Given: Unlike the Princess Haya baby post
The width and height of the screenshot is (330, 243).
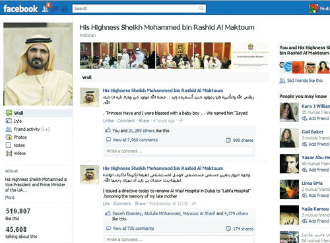Looking at the screenshot, I should (x=108, y=121).
